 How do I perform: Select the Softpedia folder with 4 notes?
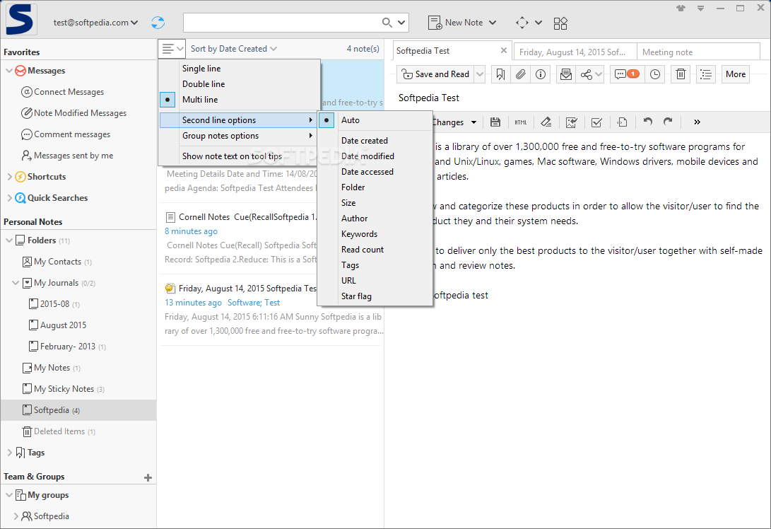click(x=78, y=410)
